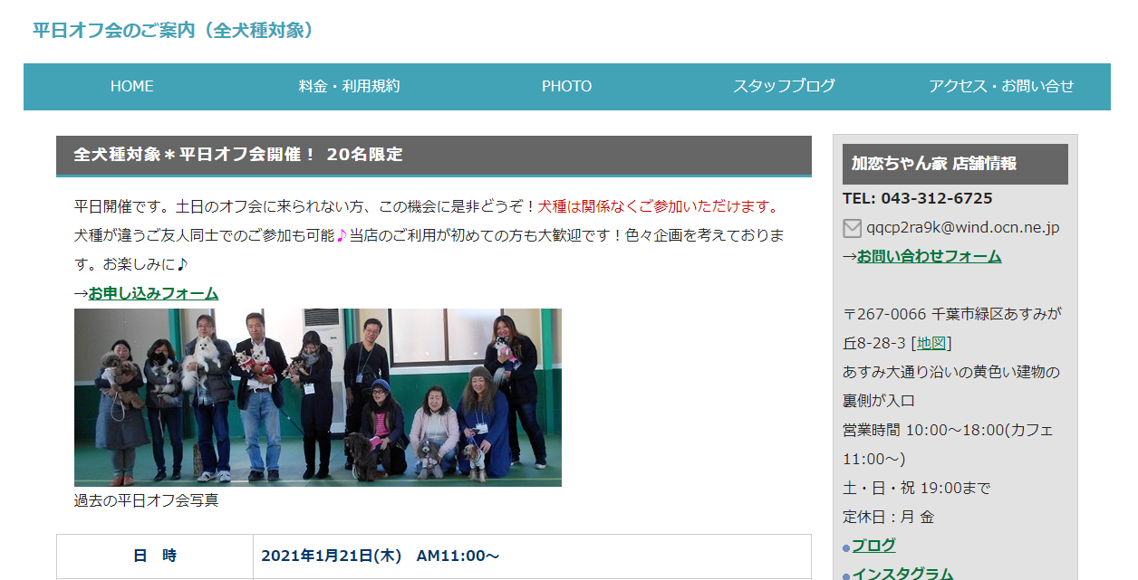Click the 営業時間 10:00～18:00 text
1138x580 pixels.
[922, 430]
